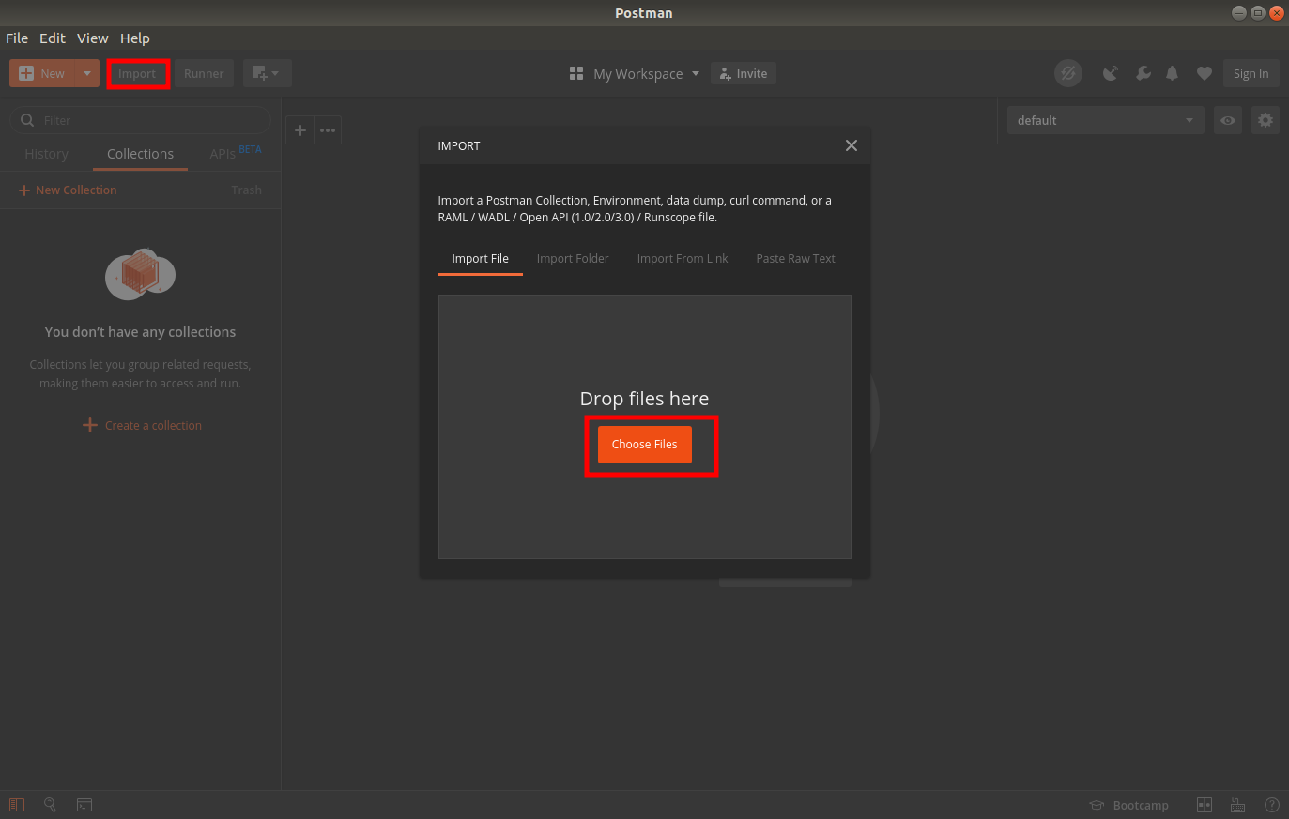Open the My Workspace switcher dropdown

coord(648,73)
